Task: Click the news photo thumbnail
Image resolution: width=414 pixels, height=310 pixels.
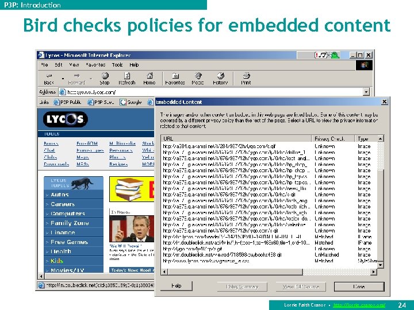Action: [132, 229]
